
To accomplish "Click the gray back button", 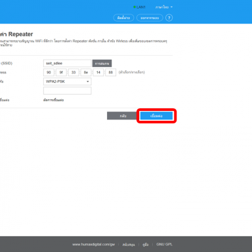I will tap(123, 115).
